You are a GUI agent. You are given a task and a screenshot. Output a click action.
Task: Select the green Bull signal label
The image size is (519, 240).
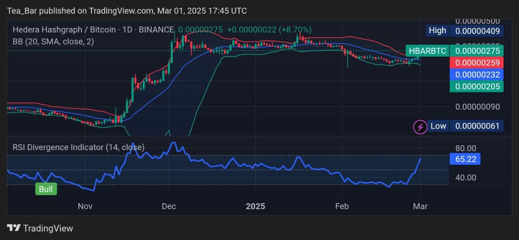pos(46,189)
